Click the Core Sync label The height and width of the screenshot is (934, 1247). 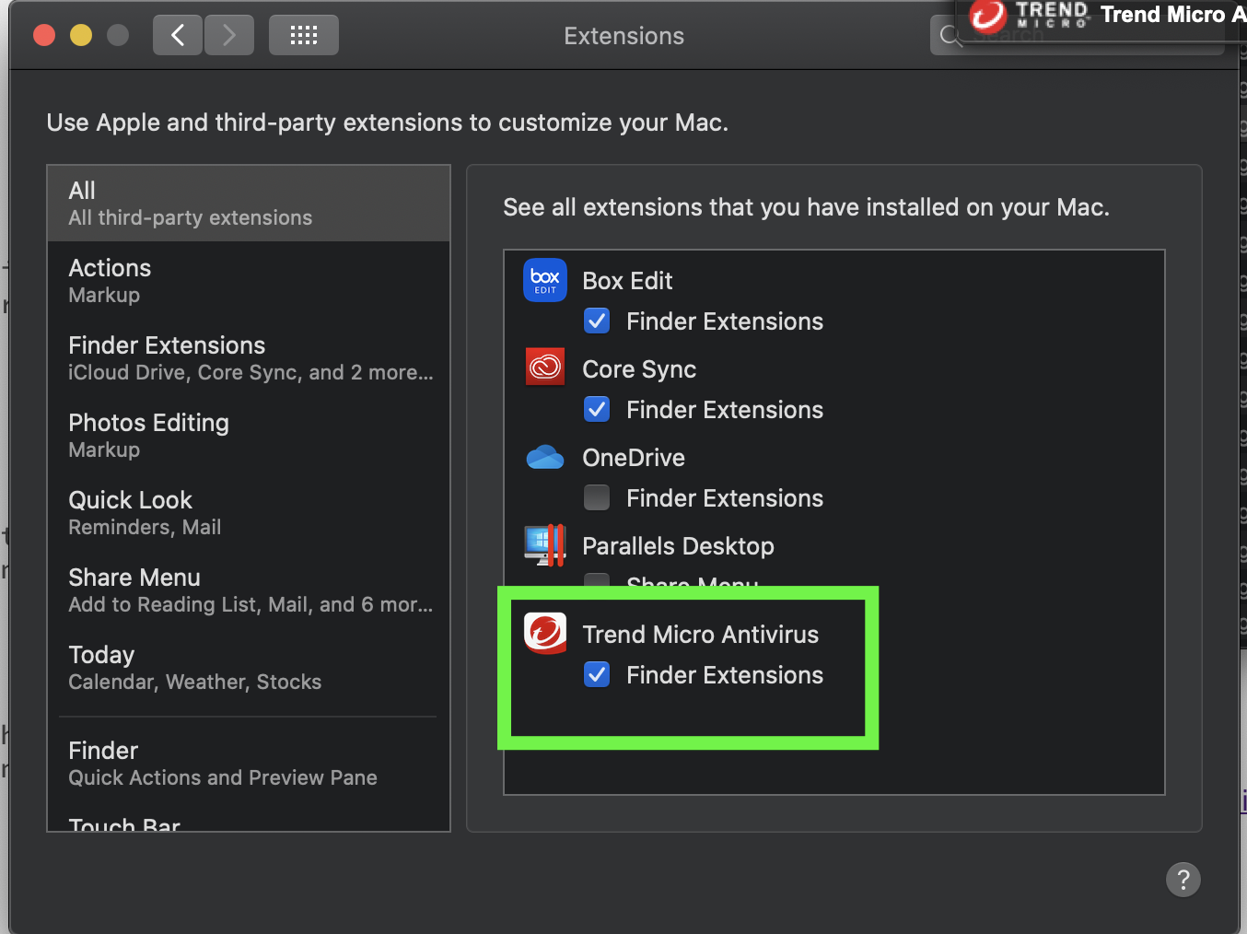(x=639, y=369)
